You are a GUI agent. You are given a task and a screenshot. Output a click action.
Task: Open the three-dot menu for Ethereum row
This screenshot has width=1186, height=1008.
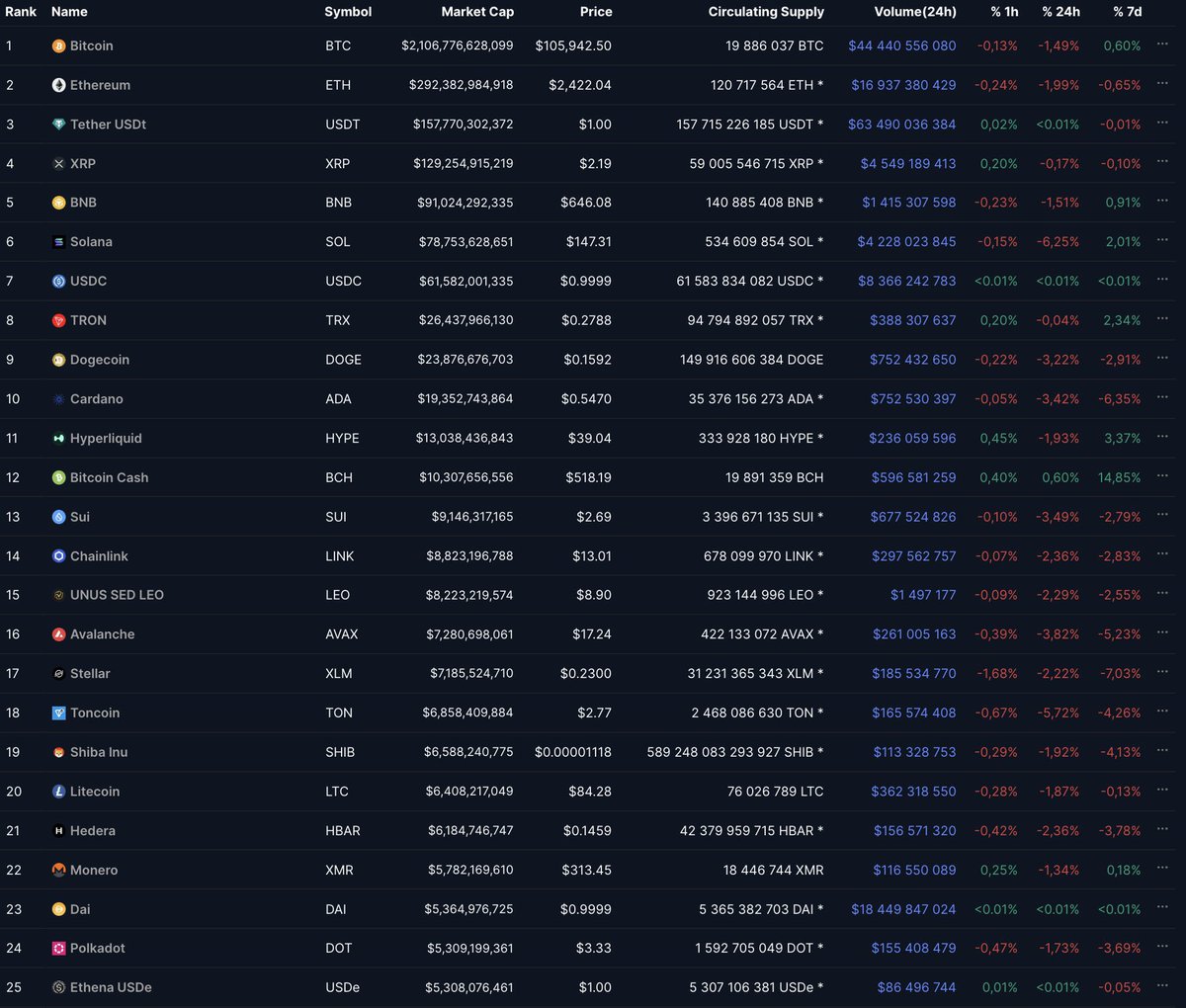[1162, 84]
